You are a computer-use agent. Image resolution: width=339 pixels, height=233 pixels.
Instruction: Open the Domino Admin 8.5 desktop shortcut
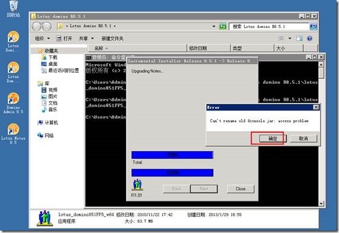[x=13, y=103]
